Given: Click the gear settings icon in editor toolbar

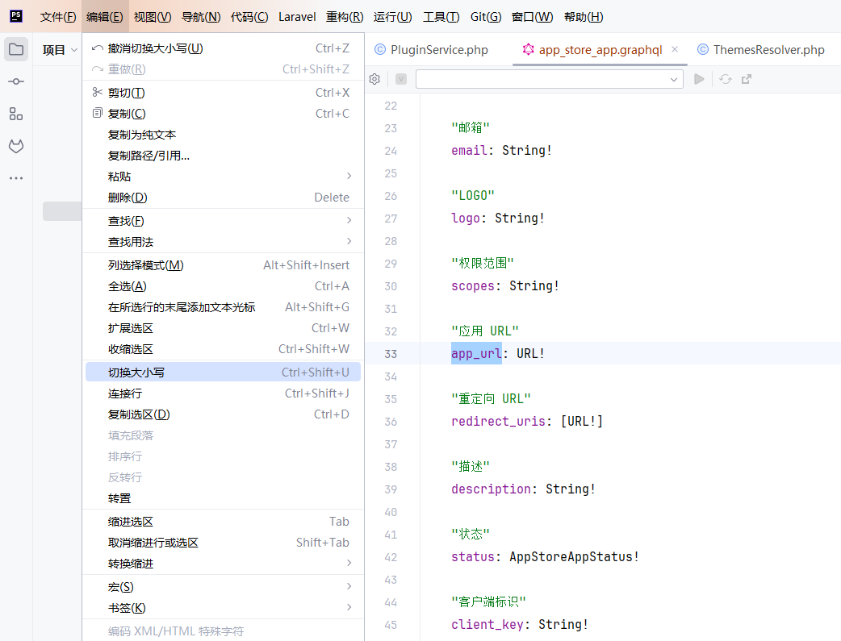Looking at the screenshot, I should coord(374,79).
